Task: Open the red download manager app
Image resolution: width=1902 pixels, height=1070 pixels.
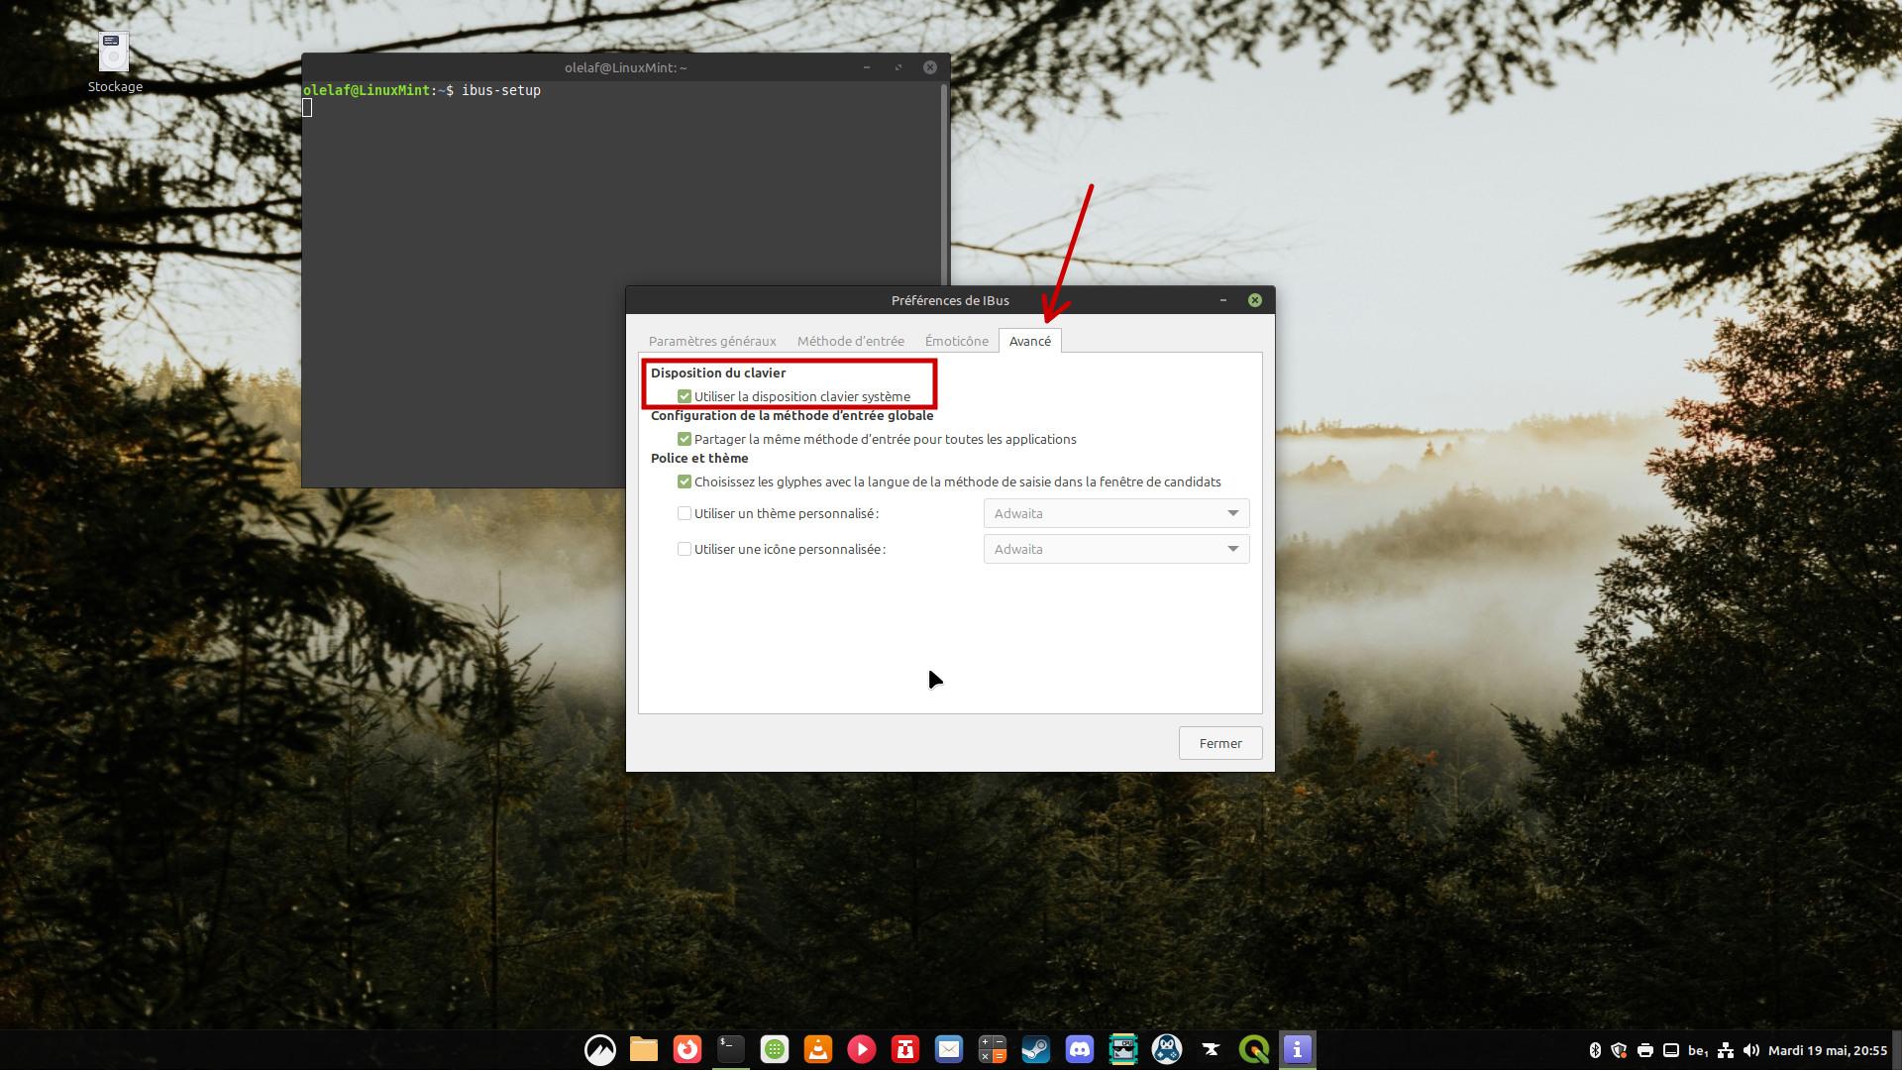Action: click(905, 1049)
